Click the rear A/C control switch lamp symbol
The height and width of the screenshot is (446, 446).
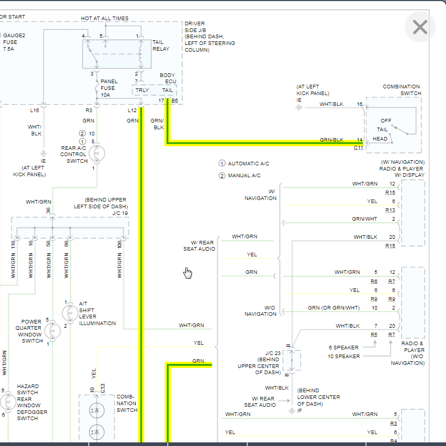pyautogui.click(x=97, y=153)
